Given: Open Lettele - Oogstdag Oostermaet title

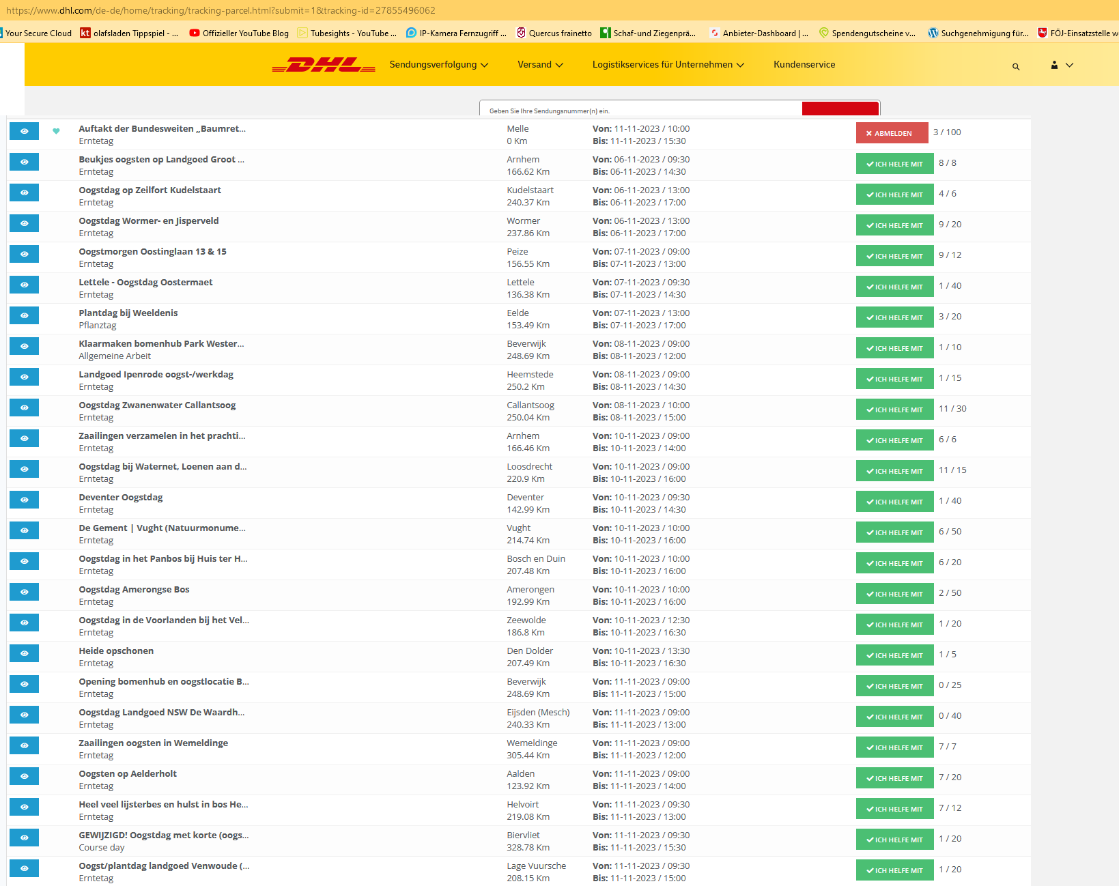Looking at the screenshot, I should point(145,282).
